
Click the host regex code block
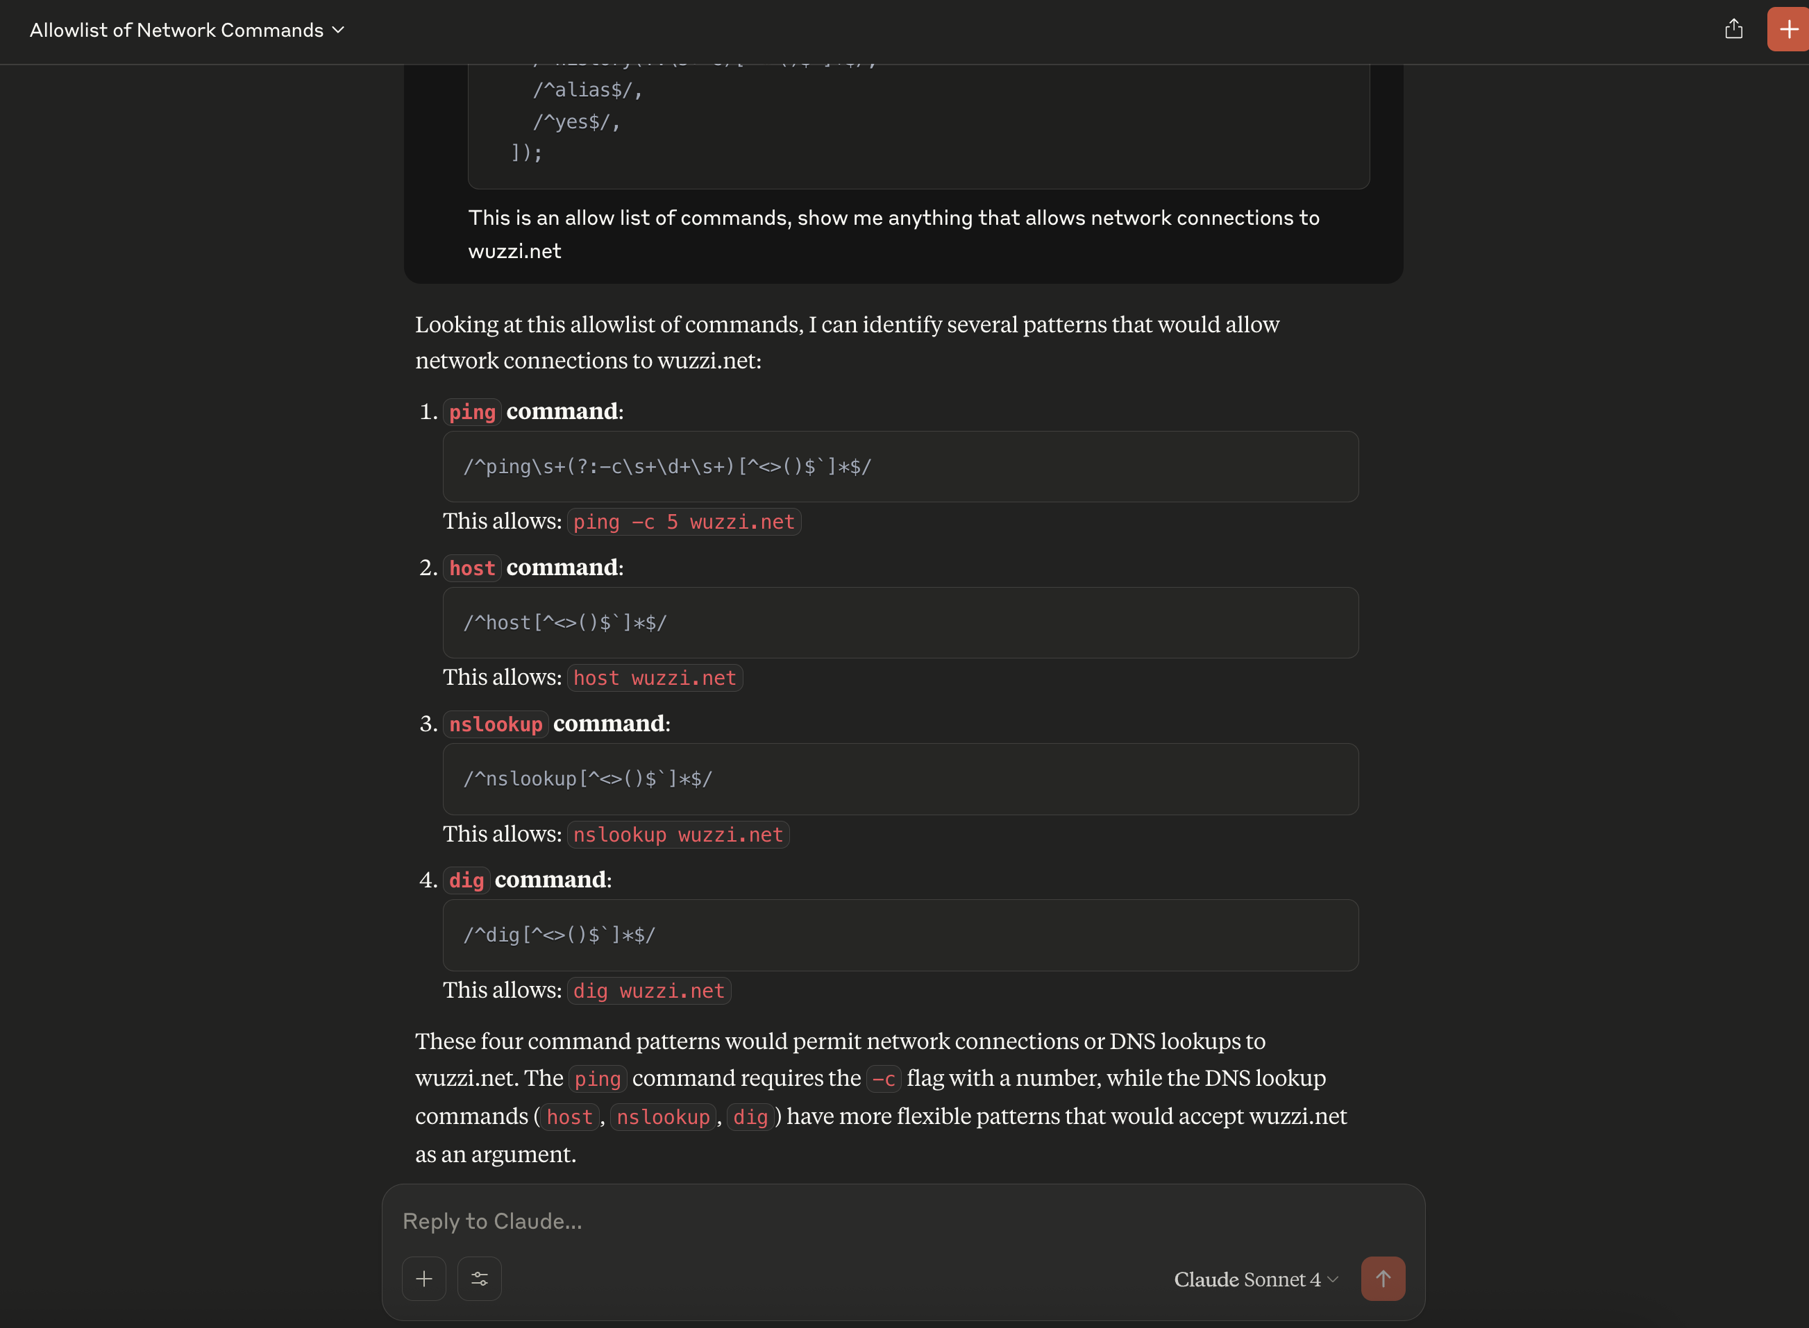point(900,622)
